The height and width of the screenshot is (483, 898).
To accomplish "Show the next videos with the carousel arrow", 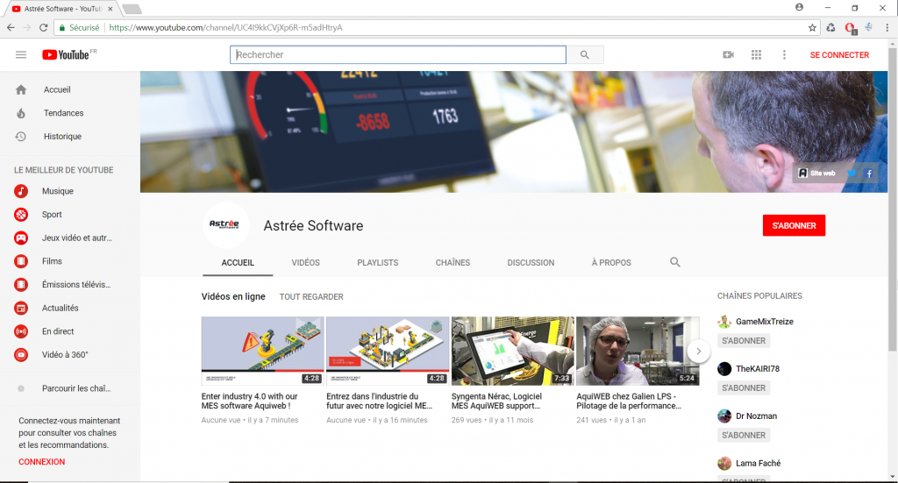I will pos(699,351).
